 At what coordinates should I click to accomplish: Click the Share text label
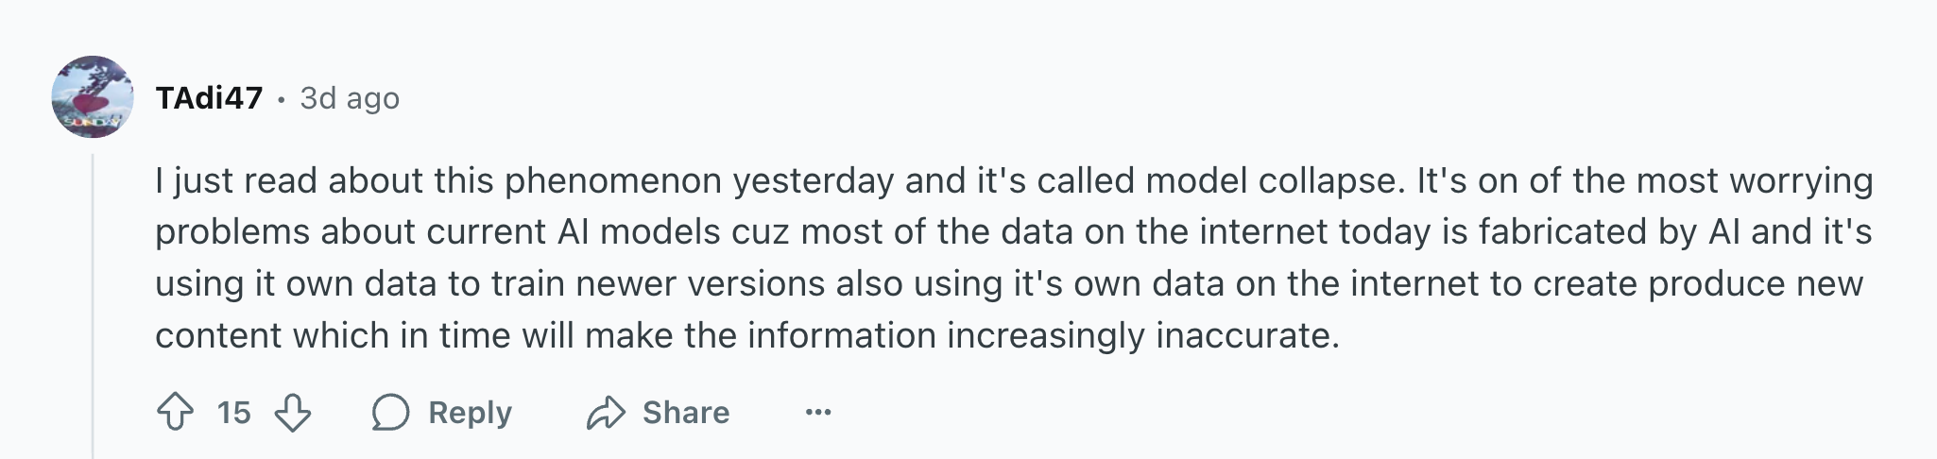pos(686,413)
